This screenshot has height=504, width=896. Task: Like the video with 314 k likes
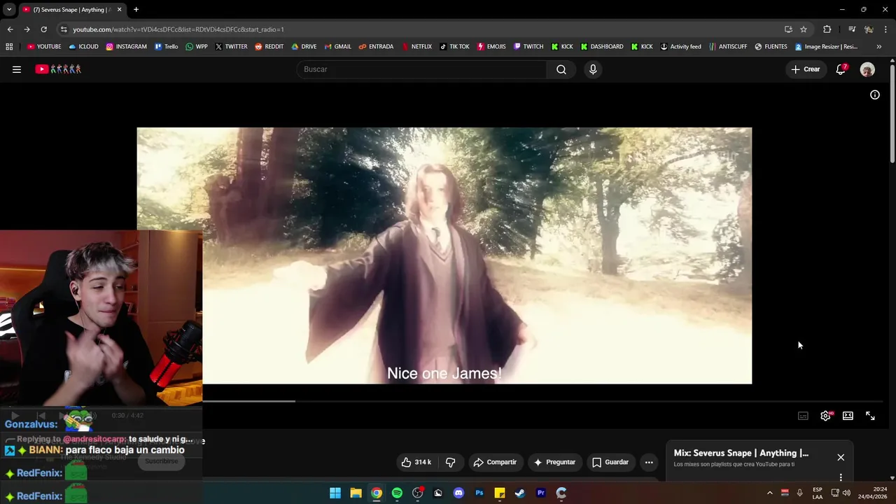click(416, 462)
